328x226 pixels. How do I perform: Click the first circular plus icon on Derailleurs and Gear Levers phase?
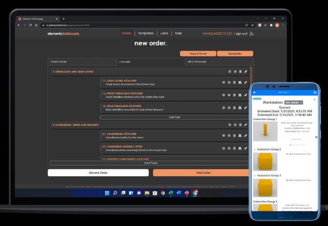pyautogui.click(x=230, y=72)
